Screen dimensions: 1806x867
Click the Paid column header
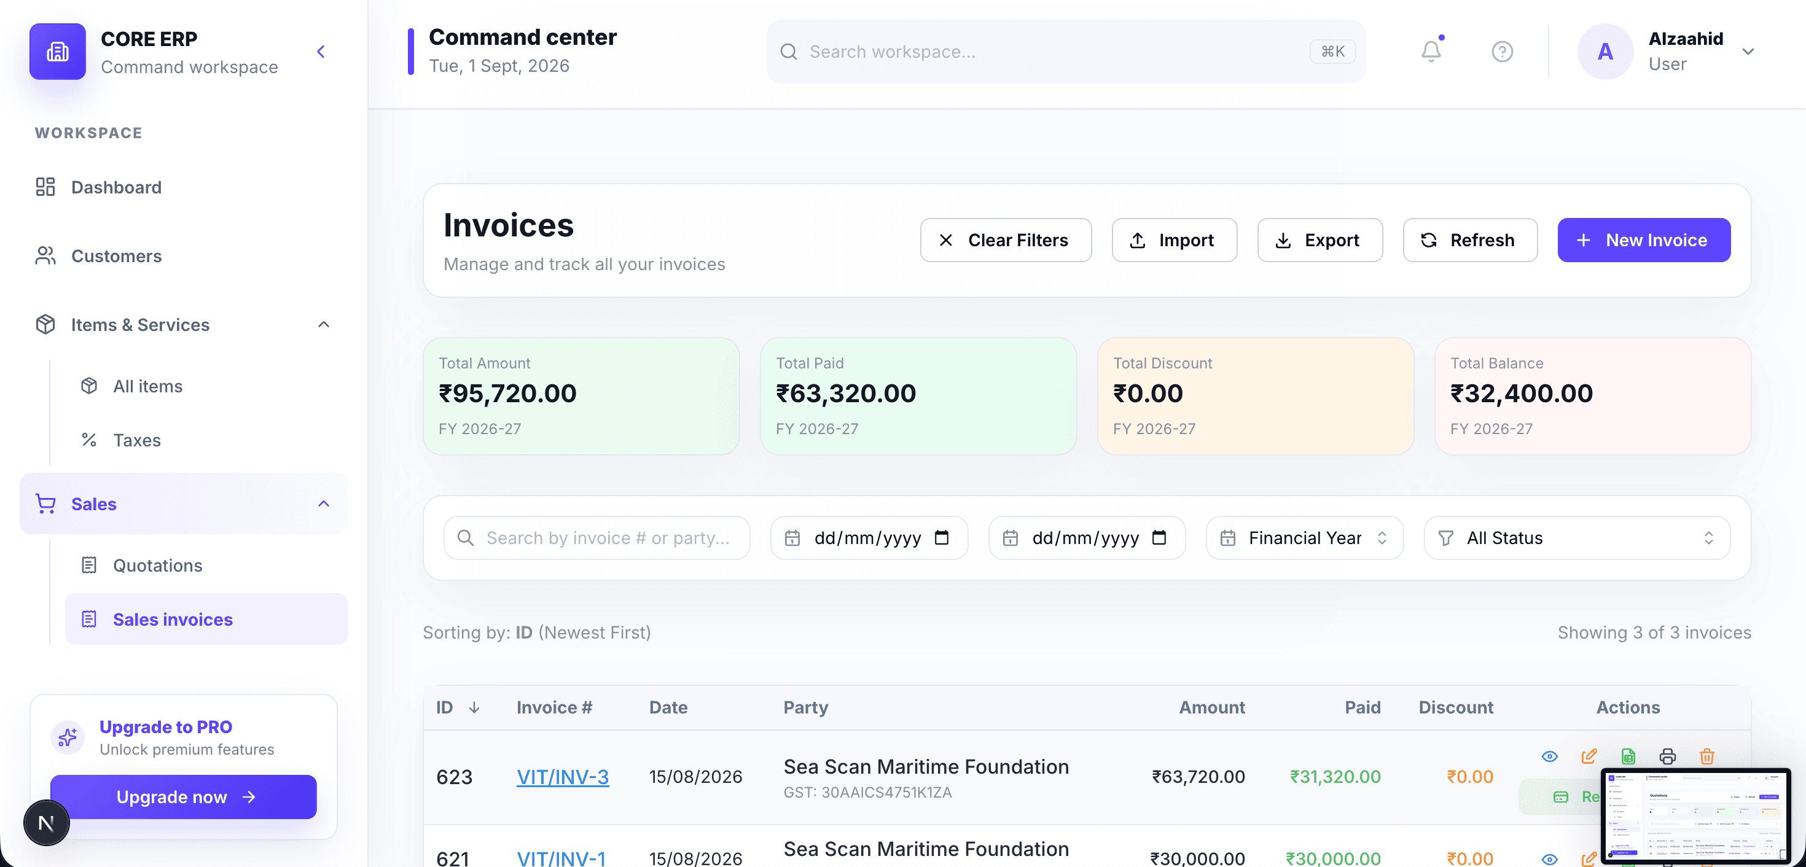1362,708
